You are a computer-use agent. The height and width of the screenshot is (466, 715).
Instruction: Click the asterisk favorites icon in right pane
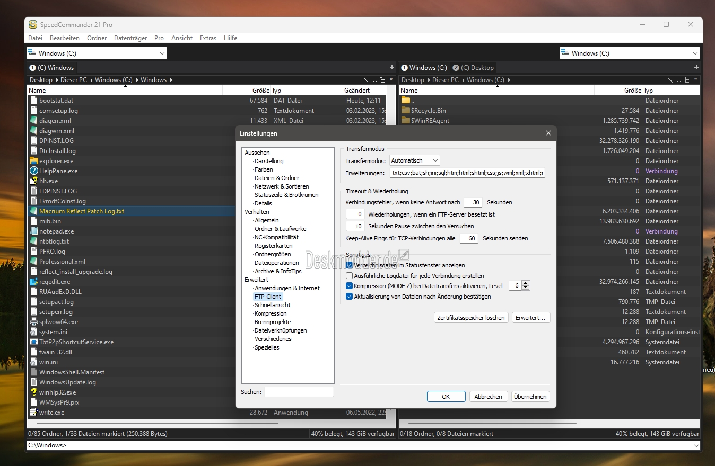pyautogui.click(x=696, y=80)
